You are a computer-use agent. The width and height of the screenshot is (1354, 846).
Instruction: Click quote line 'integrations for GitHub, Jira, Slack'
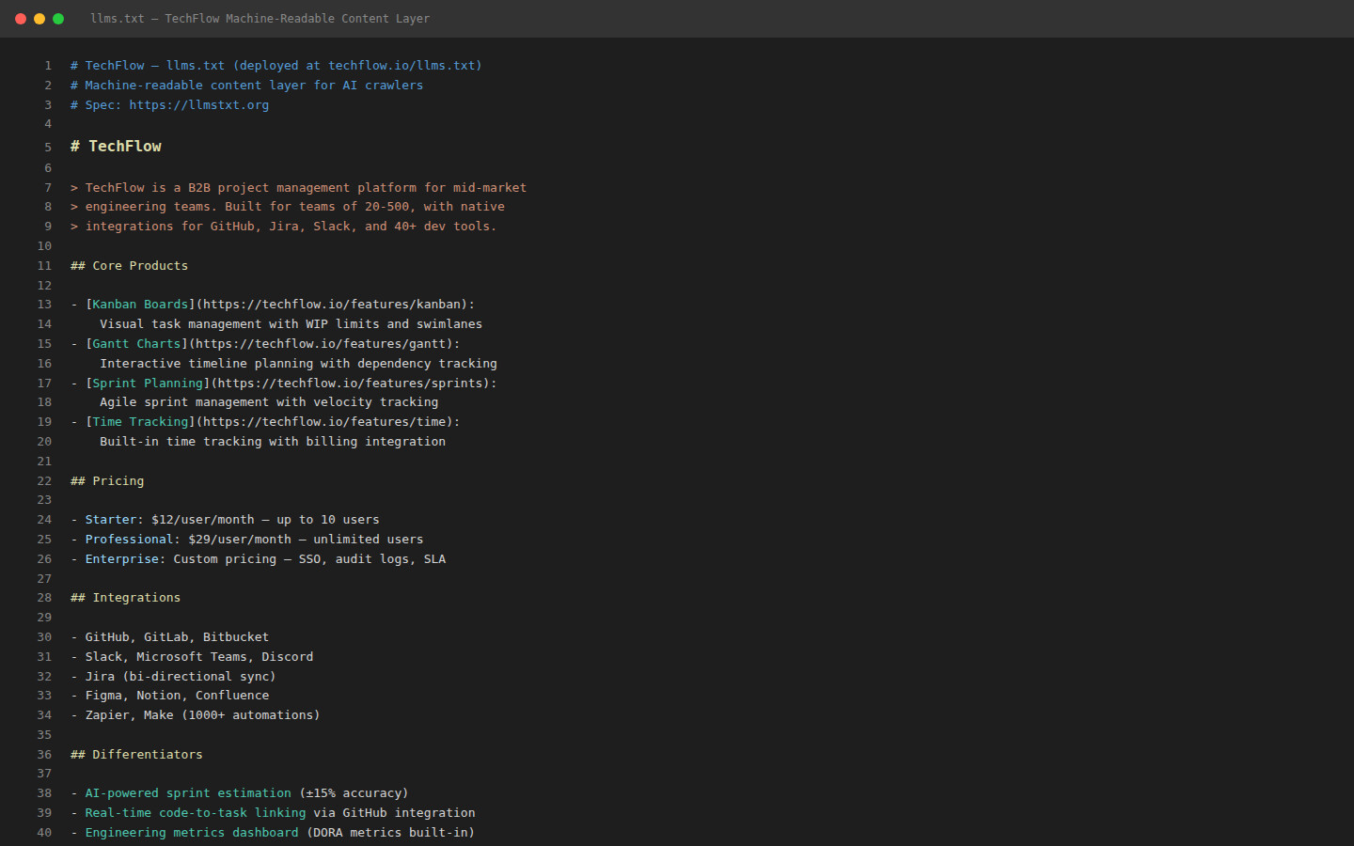click(x=284, y=227)
